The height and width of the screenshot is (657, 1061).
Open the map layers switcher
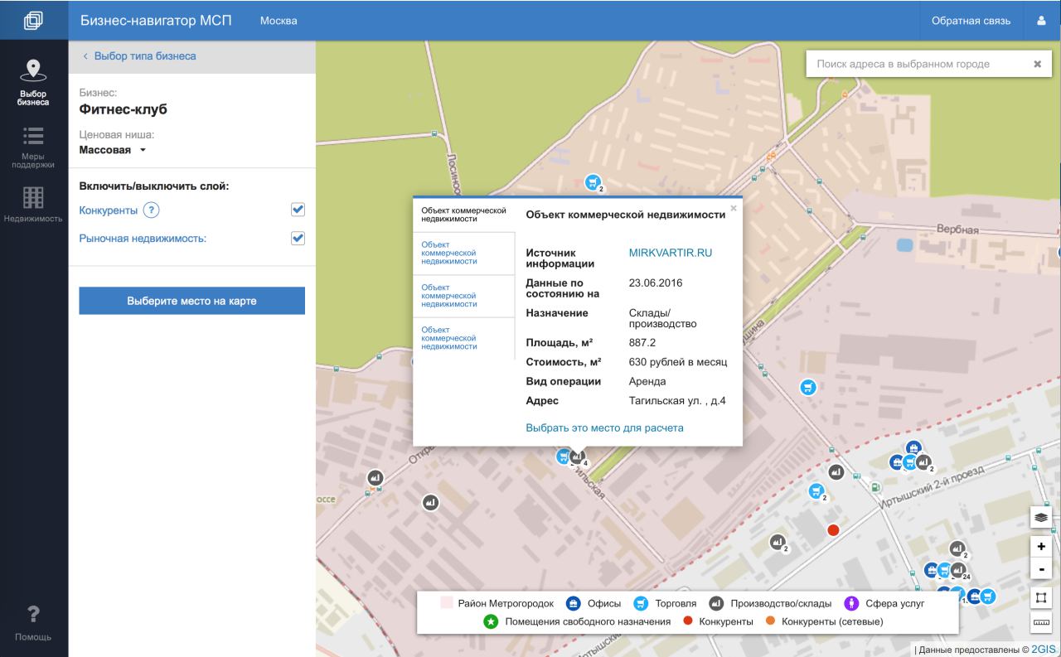(1041, 517)
